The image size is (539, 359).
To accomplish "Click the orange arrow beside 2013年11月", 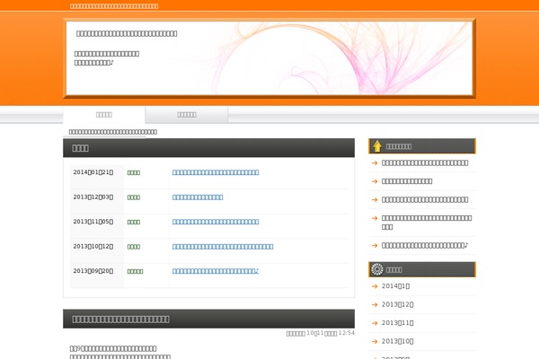I will tap(375, 323).
